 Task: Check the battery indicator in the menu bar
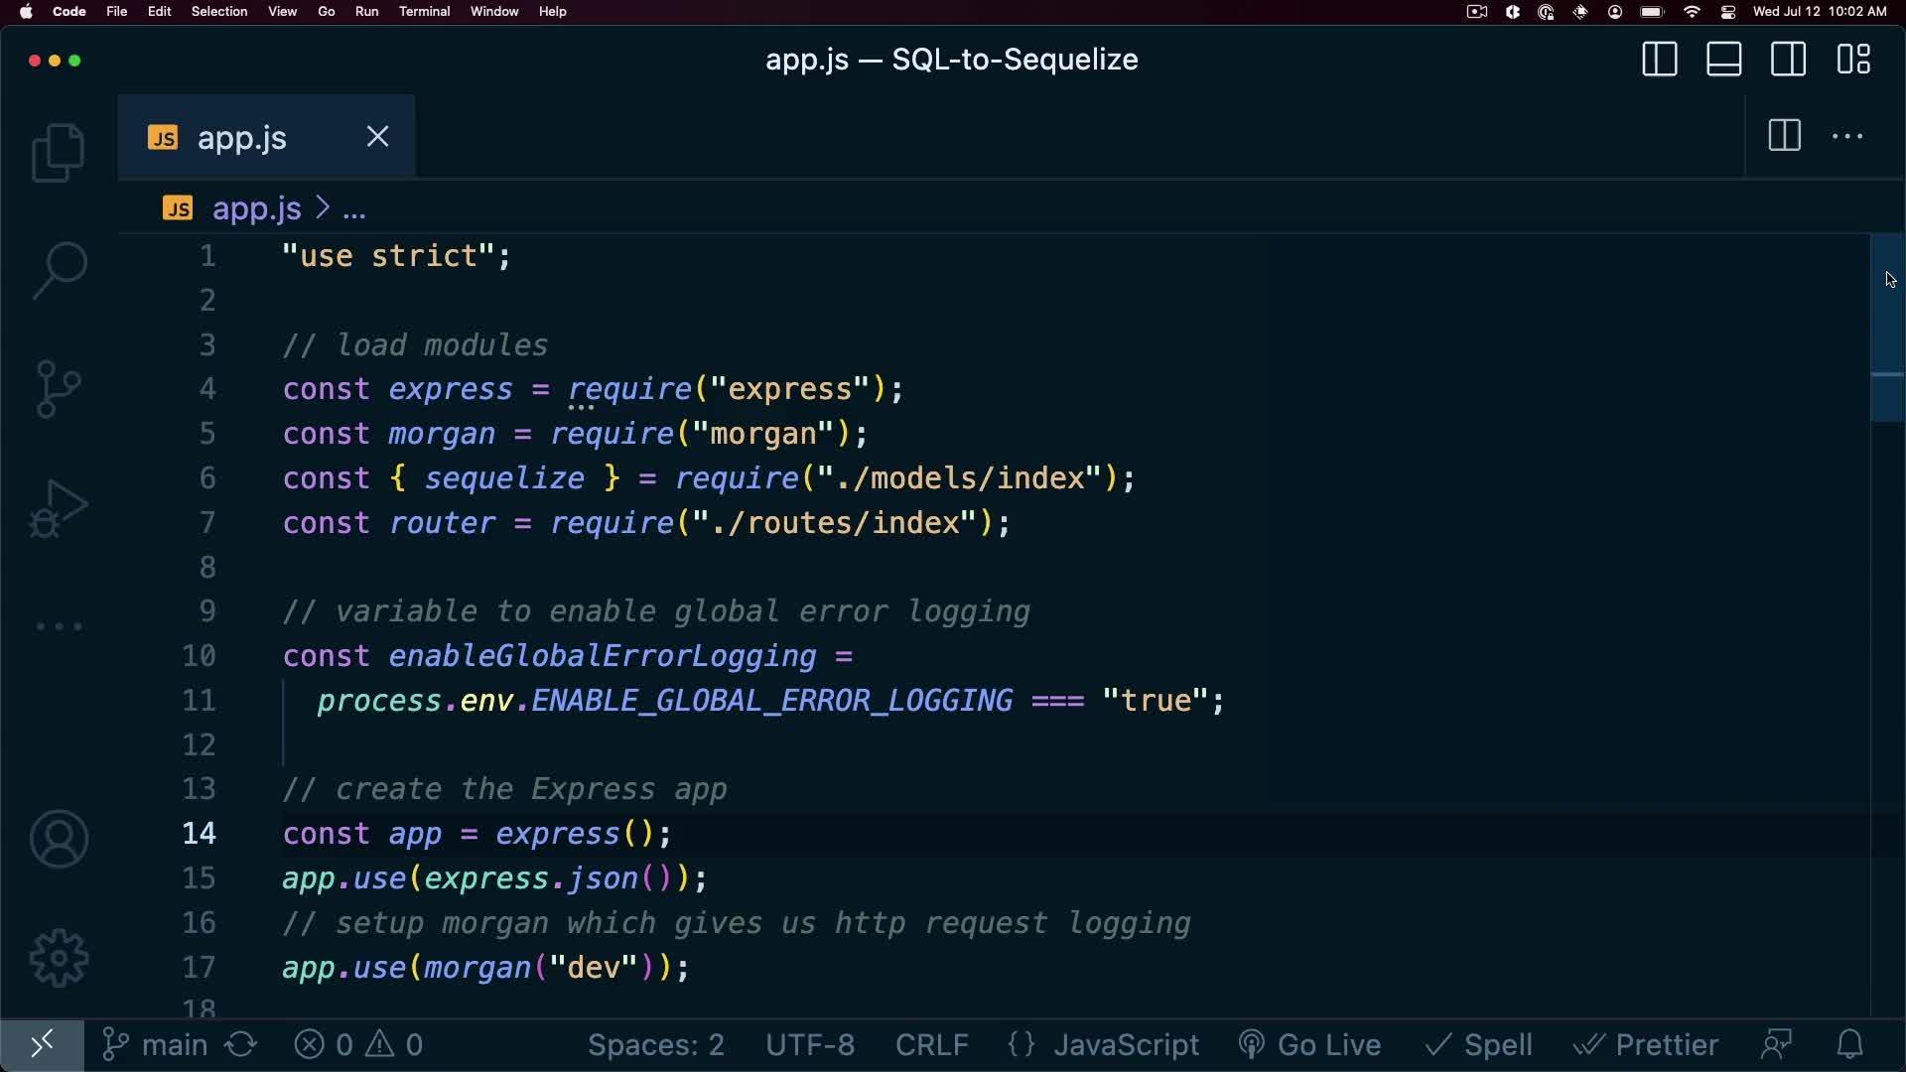click(1651, 12)
